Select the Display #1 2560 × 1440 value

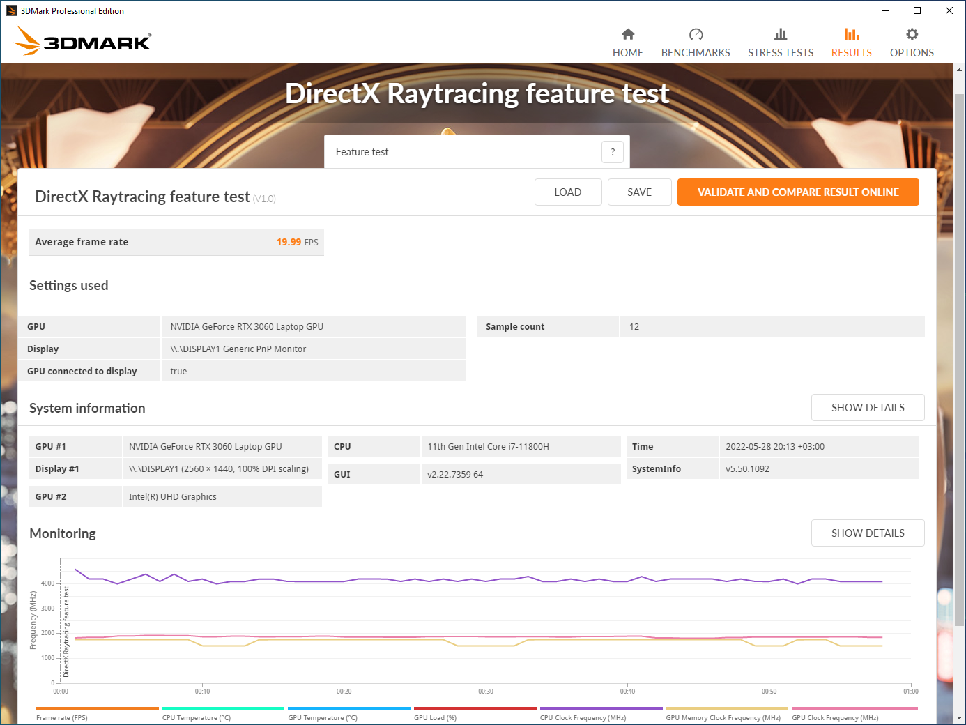219,468
